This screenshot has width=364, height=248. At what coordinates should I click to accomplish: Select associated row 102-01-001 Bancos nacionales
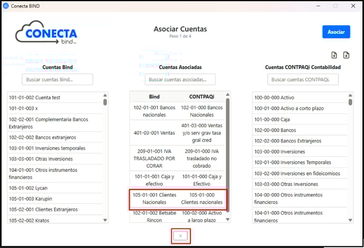[x=178, y=111]
